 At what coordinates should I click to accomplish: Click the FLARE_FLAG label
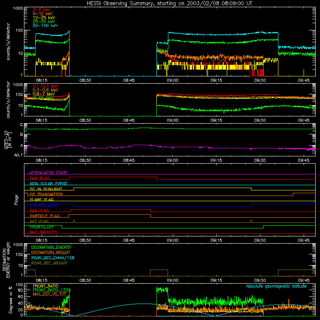[42, 200]
